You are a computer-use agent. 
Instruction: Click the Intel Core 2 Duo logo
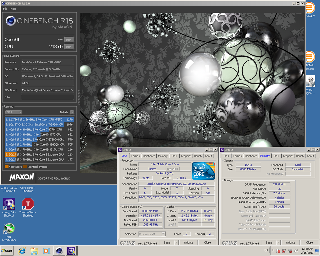click(x=203, y=171)
